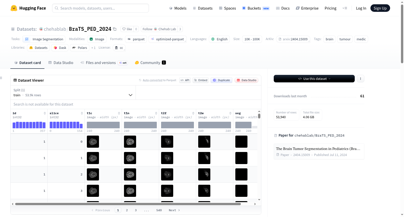Open Spaces in the top navigation
The width and height of the screenshot is (404, 217).
227,8
